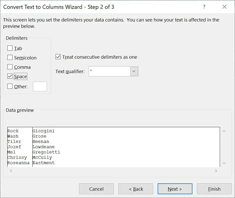The width and height of the screenshot is (235, 198).
Task: Check the Semicolon delimiter
Action: pyautogui.click(x=10, y=57)
